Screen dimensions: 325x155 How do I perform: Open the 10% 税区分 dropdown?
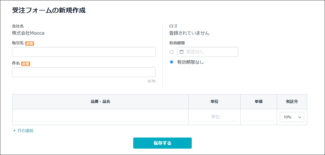pos(292,117)
